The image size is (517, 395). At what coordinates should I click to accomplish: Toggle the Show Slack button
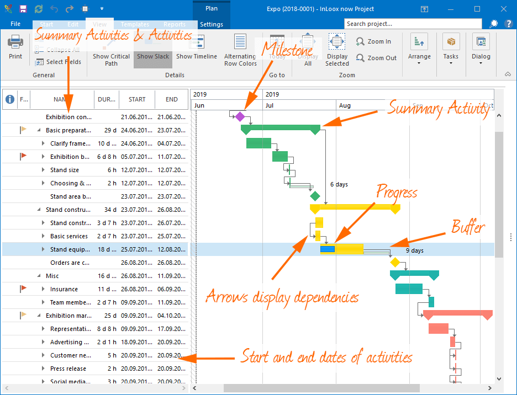153,50
